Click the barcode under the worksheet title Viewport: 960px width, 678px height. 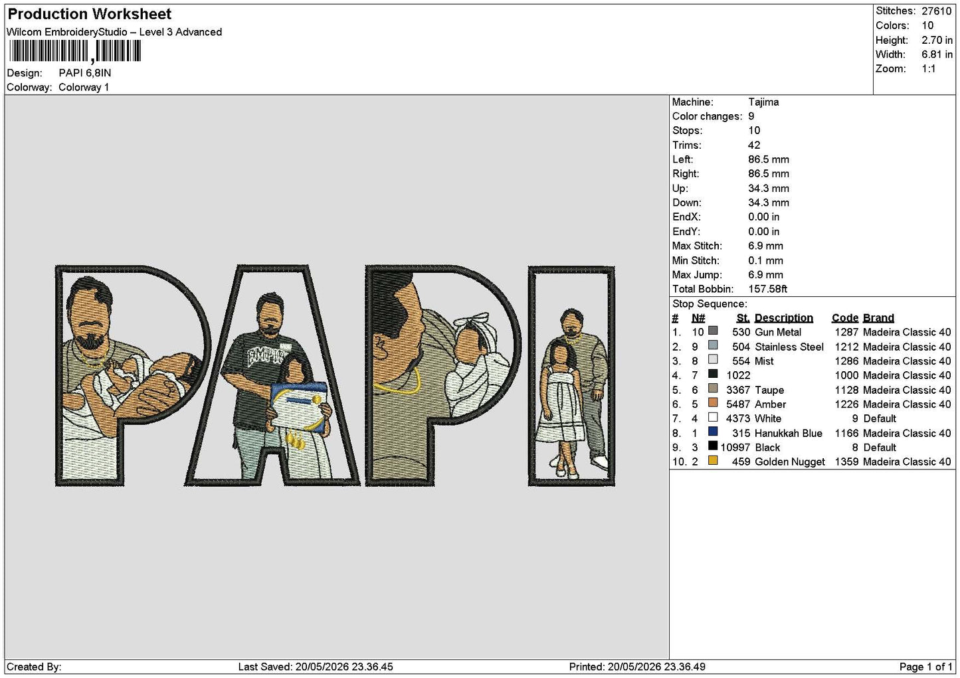point(75,51)
